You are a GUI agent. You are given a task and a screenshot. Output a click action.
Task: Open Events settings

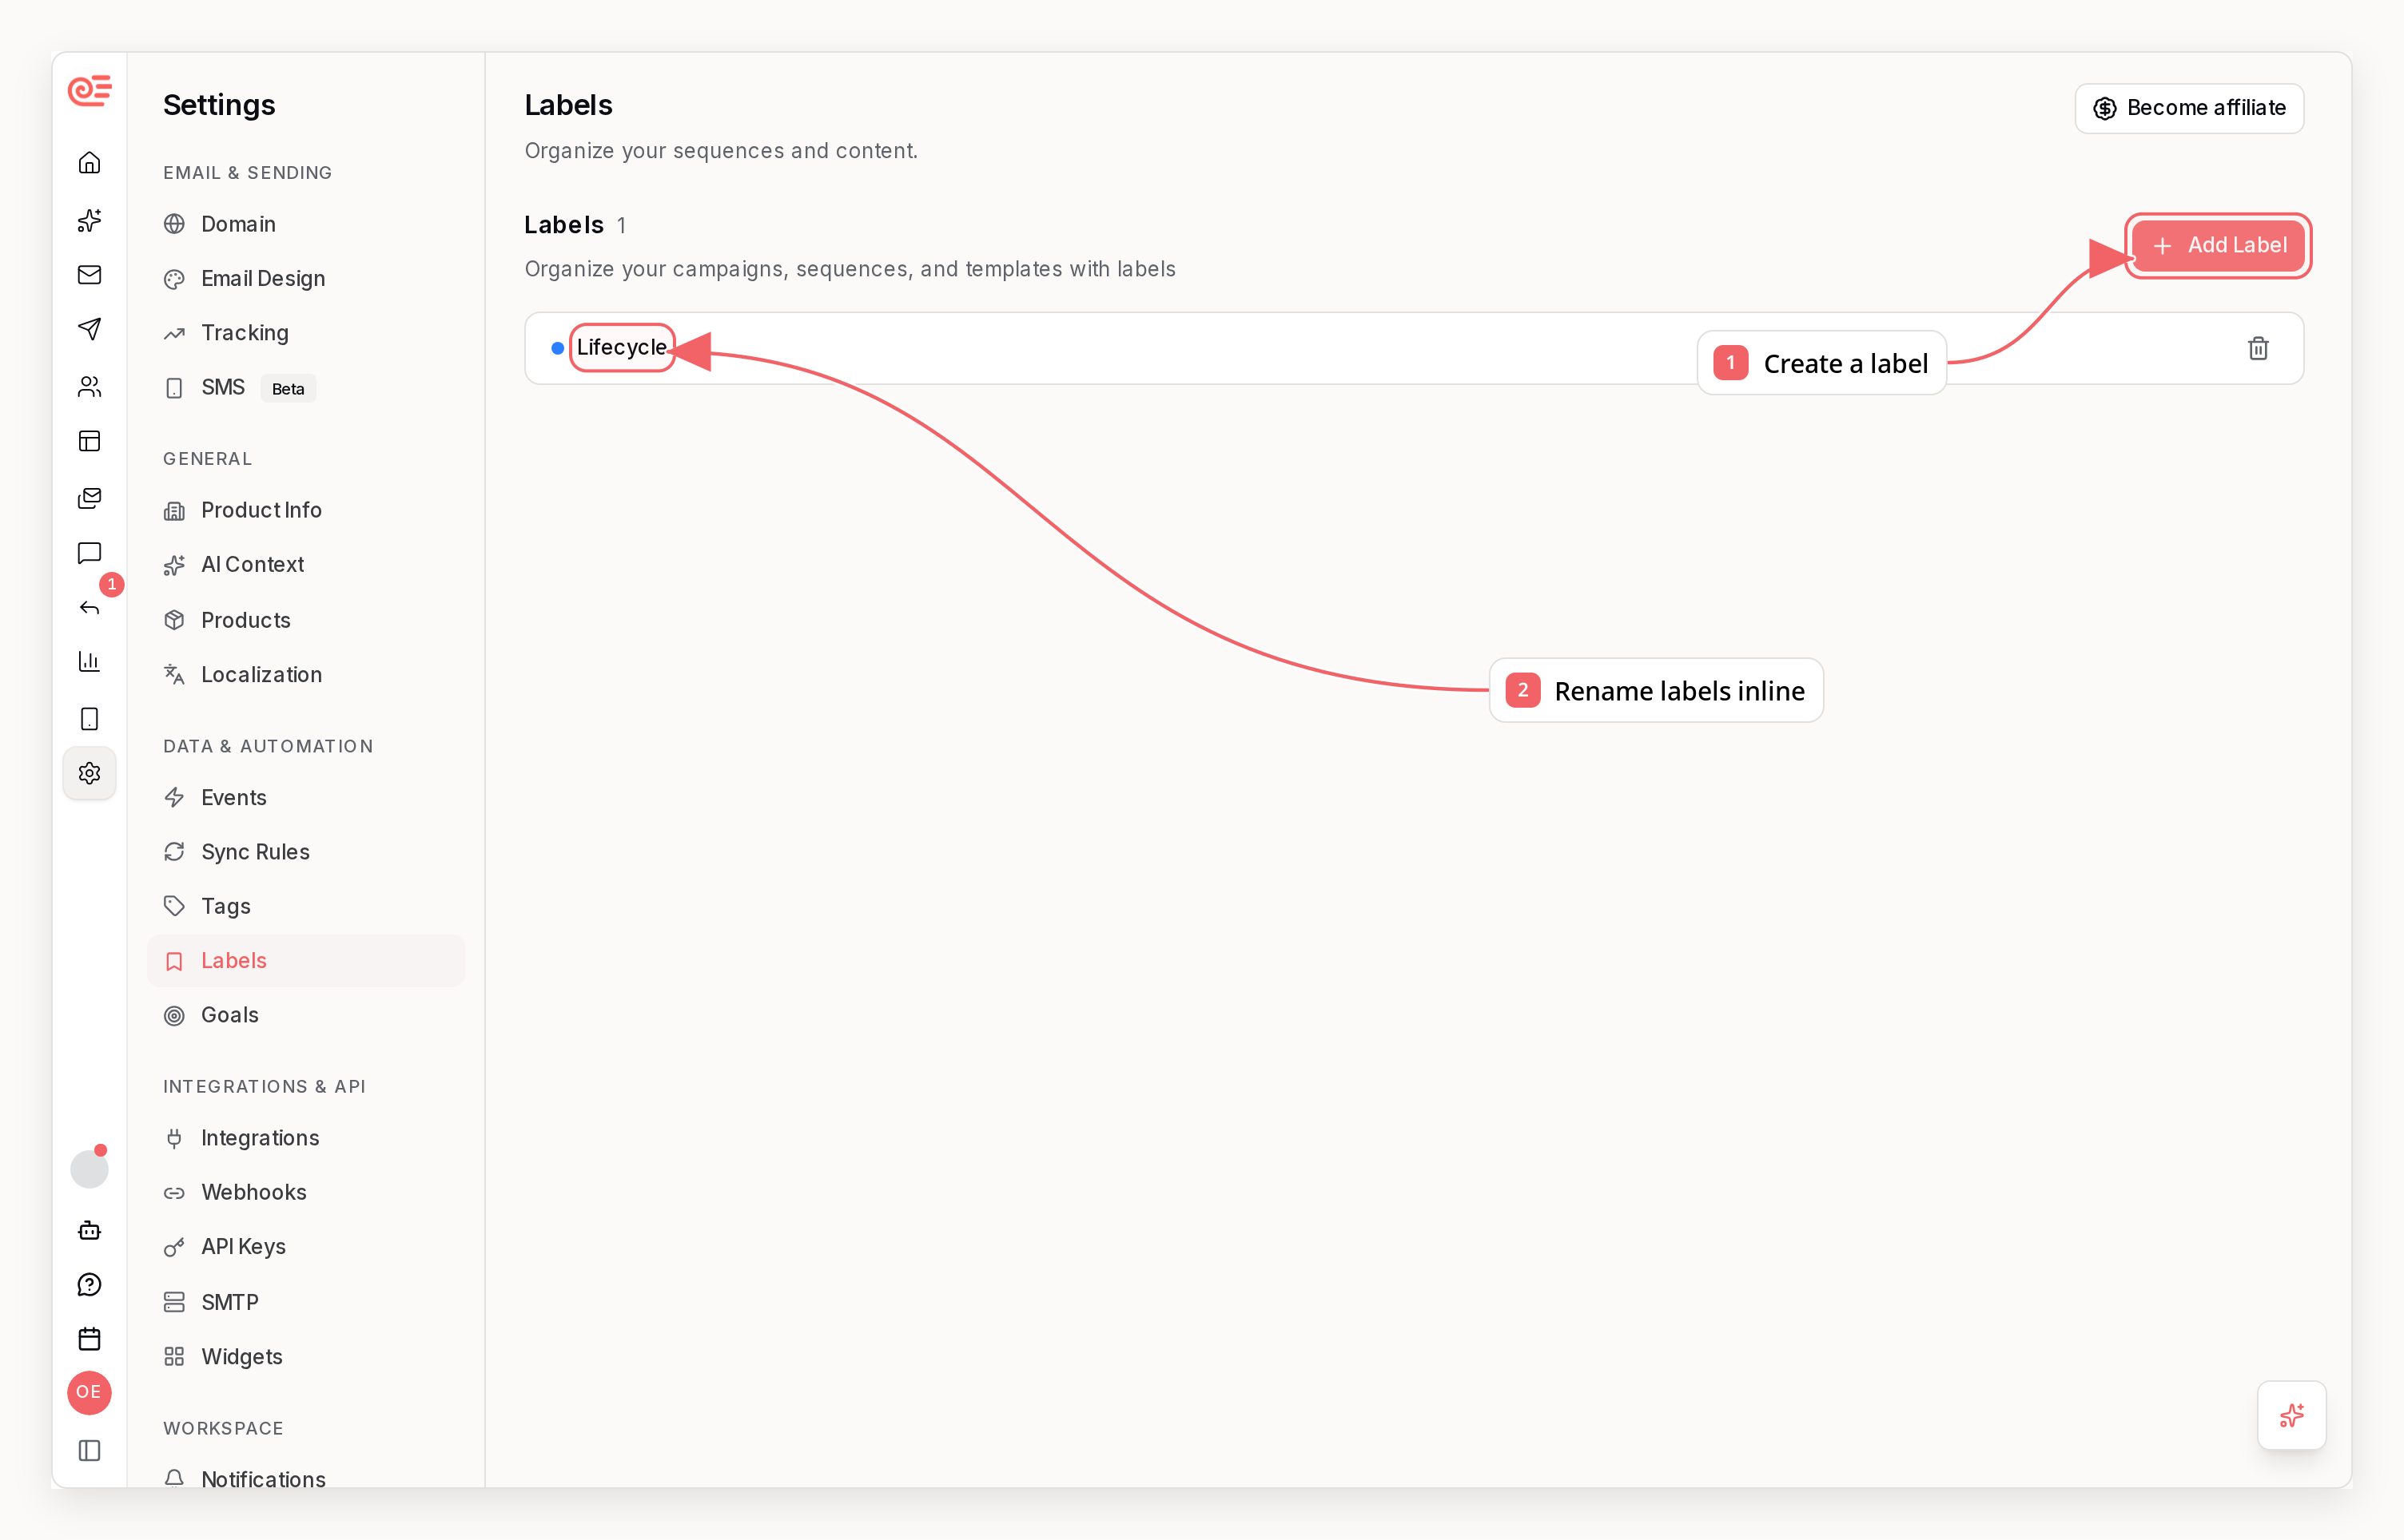(x=305, y=798)
